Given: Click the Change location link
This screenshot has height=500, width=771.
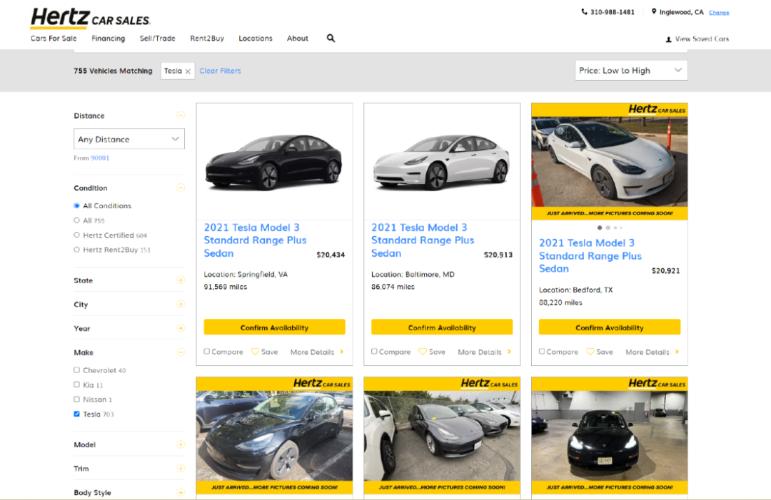Looking at the screenshot, I should click(x=719, y=13).
